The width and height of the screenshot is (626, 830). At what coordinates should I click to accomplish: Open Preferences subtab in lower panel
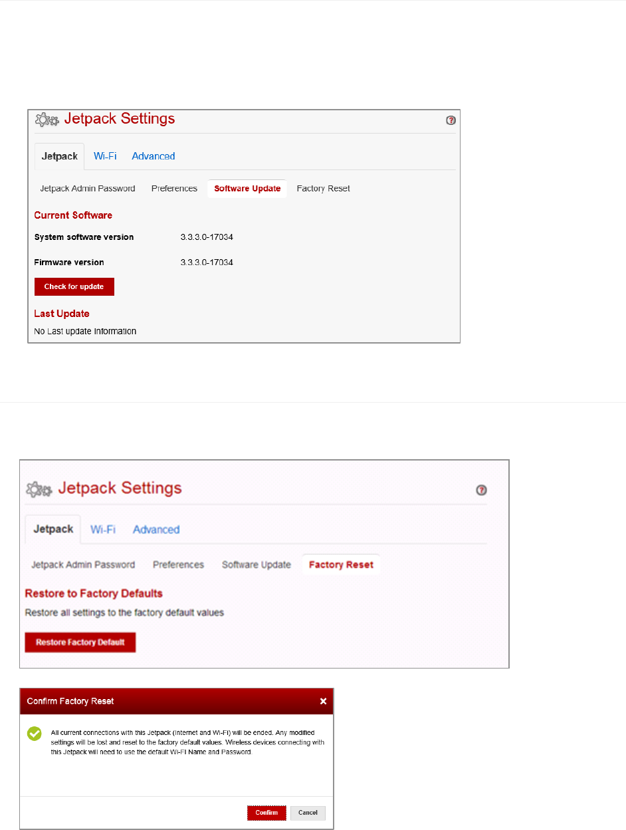[x=178, y=565]
